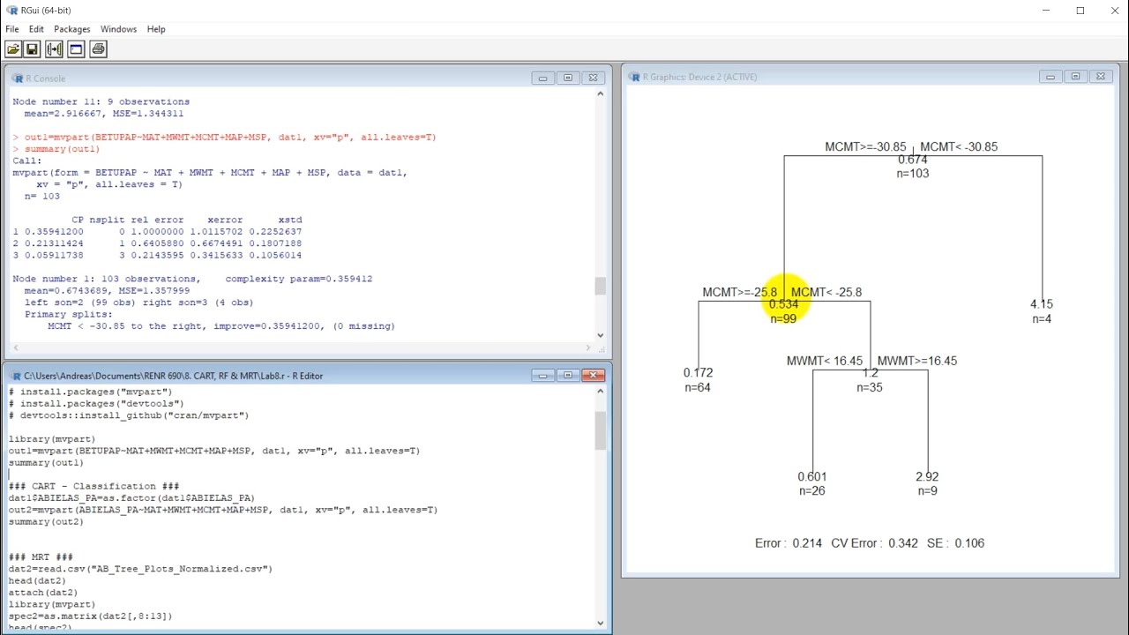This screenshot has height=635, width=1129.
Task: Click the 'summary(out2)' line in editor
Action: click(x=46, y=522)
